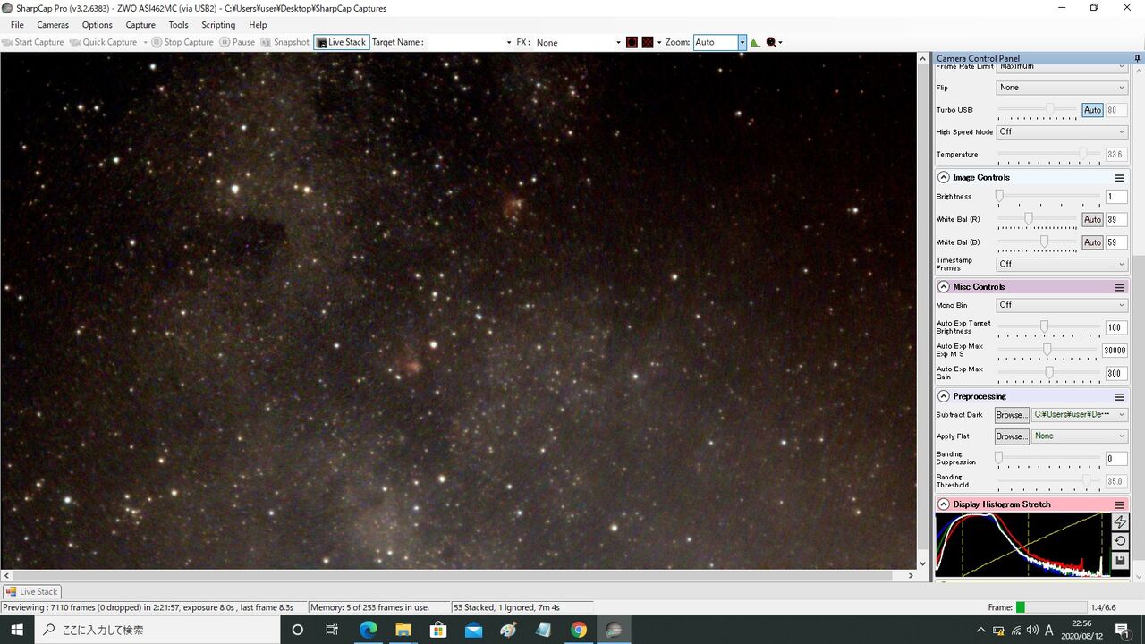Click the reticule overlay icon

632,42
